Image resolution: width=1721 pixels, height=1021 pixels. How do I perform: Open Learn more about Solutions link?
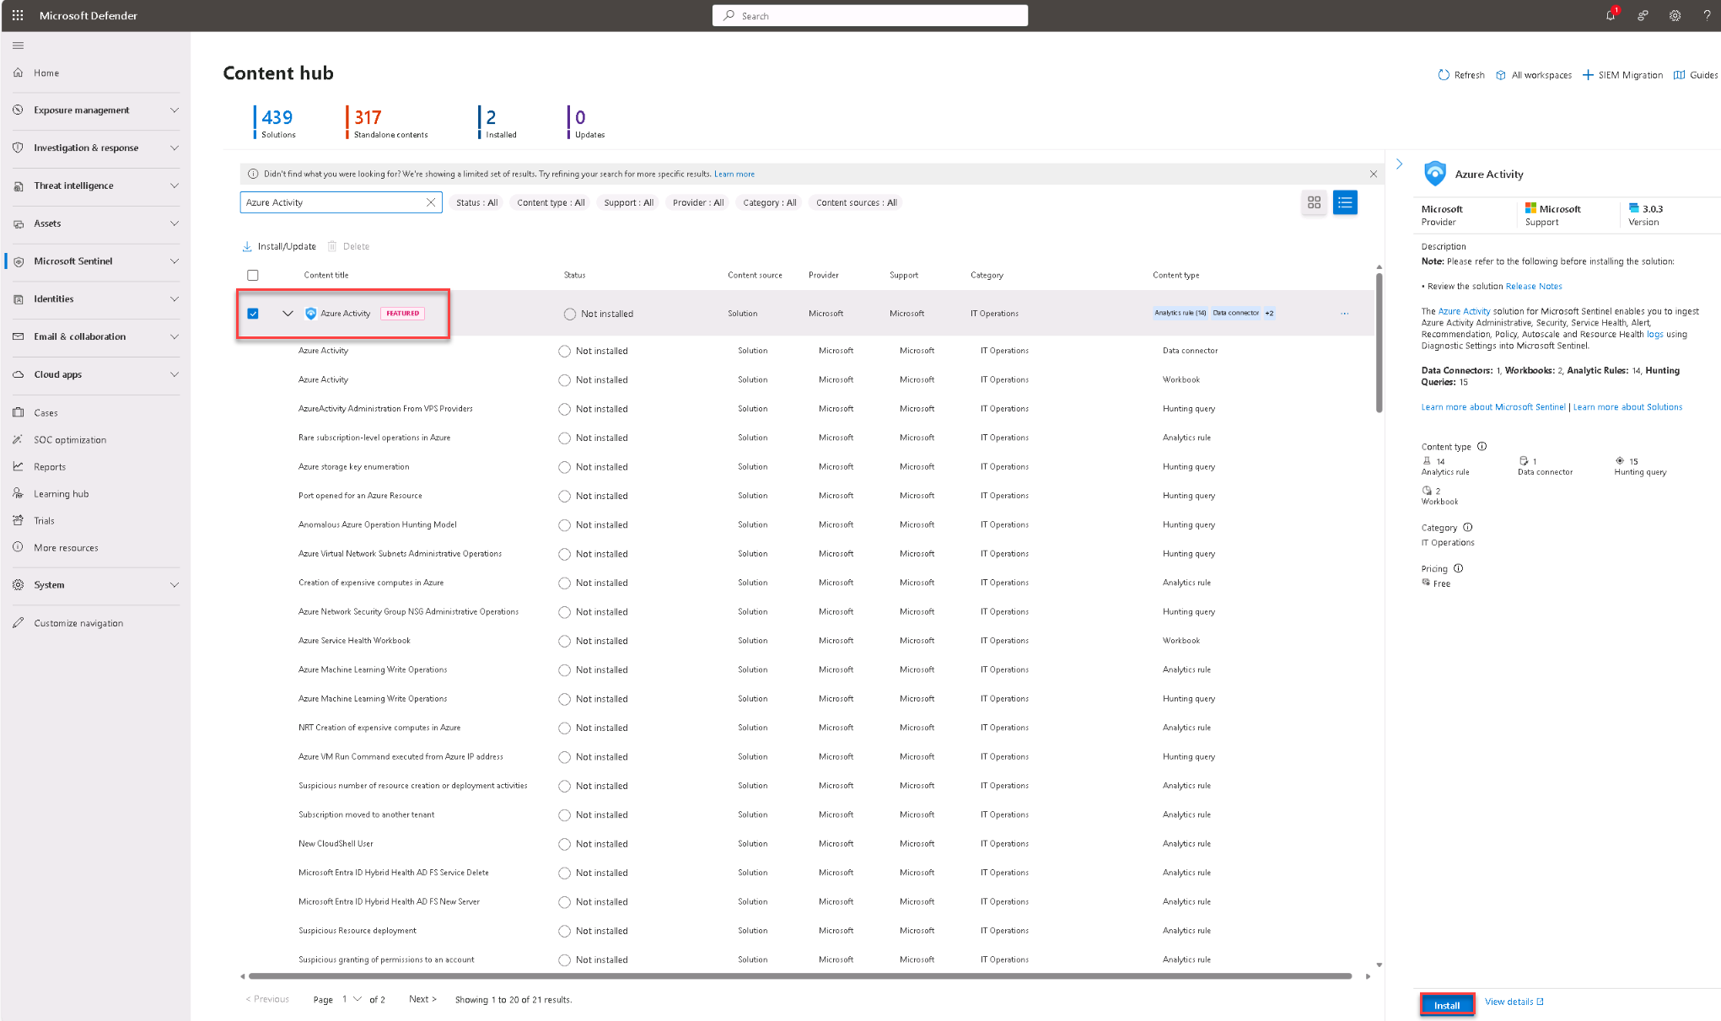click(x=1627, y=407)
